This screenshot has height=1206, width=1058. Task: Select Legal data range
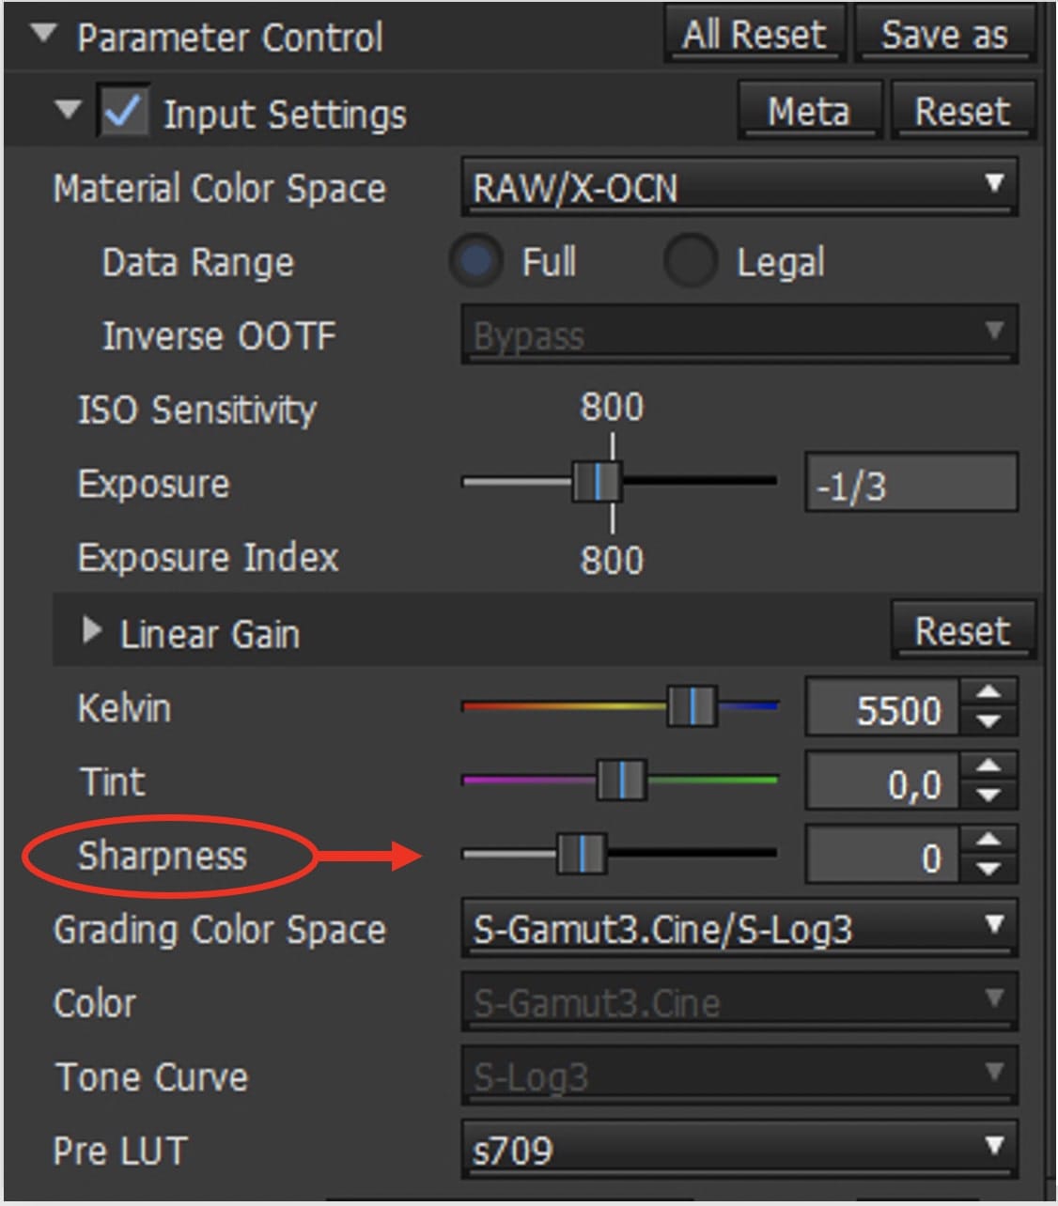click(691, 261)
